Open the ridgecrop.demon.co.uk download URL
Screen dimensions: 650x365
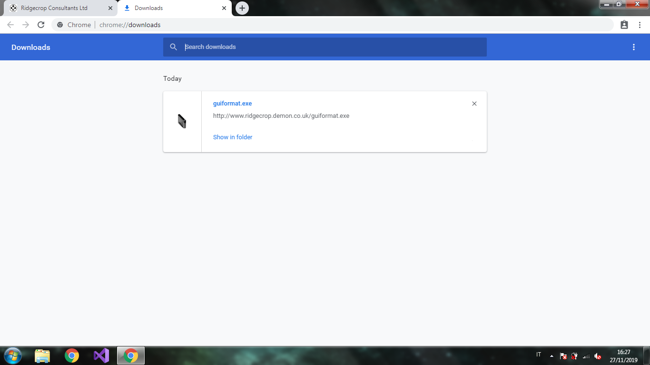[x=281, y=115]
